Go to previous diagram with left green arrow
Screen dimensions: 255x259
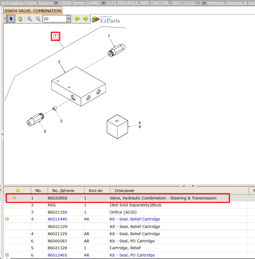click(x=77, y=19)
